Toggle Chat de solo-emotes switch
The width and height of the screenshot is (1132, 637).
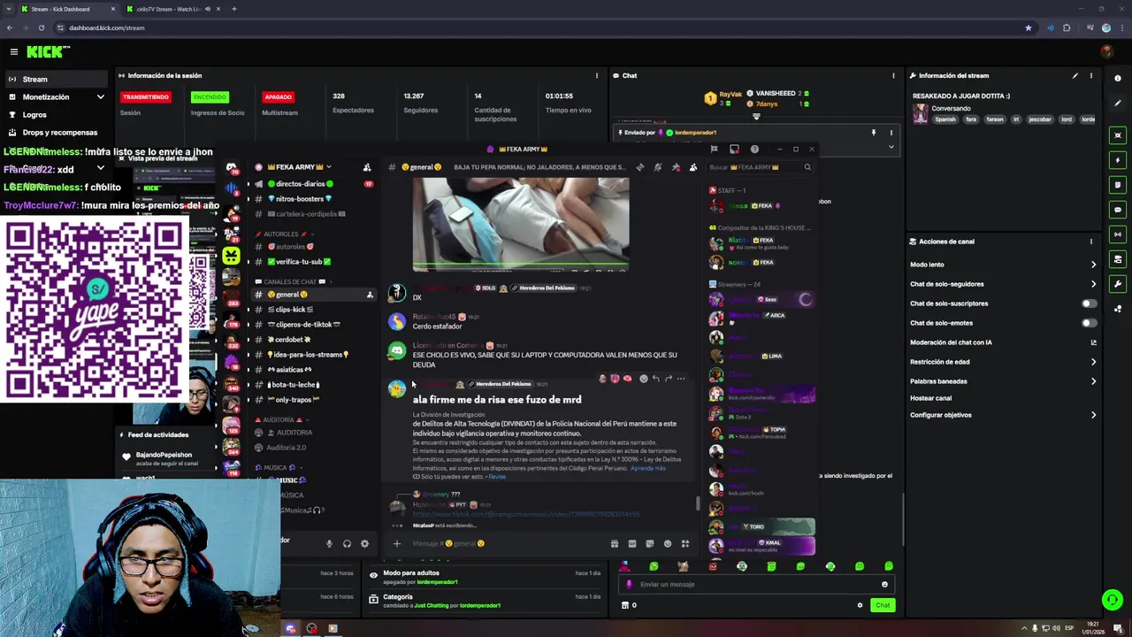coord(1090,323)
